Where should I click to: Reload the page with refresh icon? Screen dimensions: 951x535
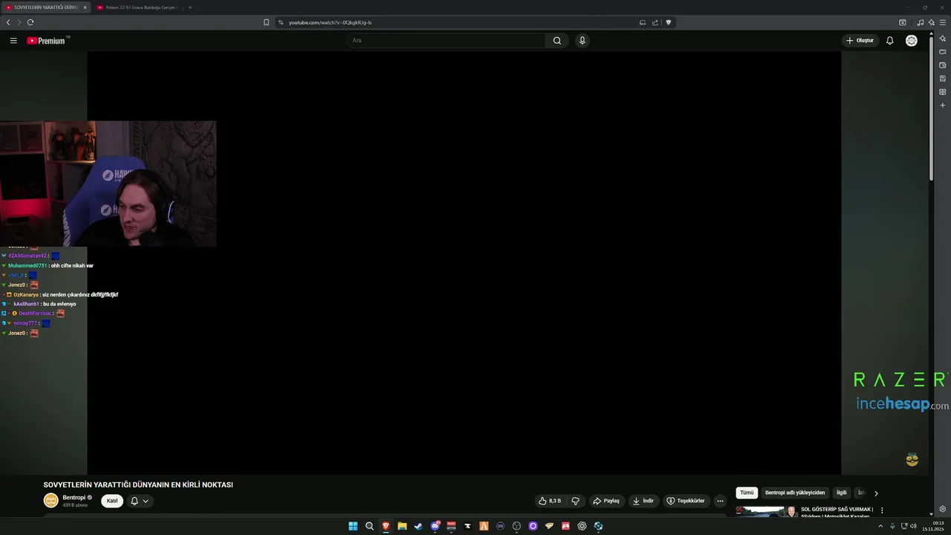point(30,22)
